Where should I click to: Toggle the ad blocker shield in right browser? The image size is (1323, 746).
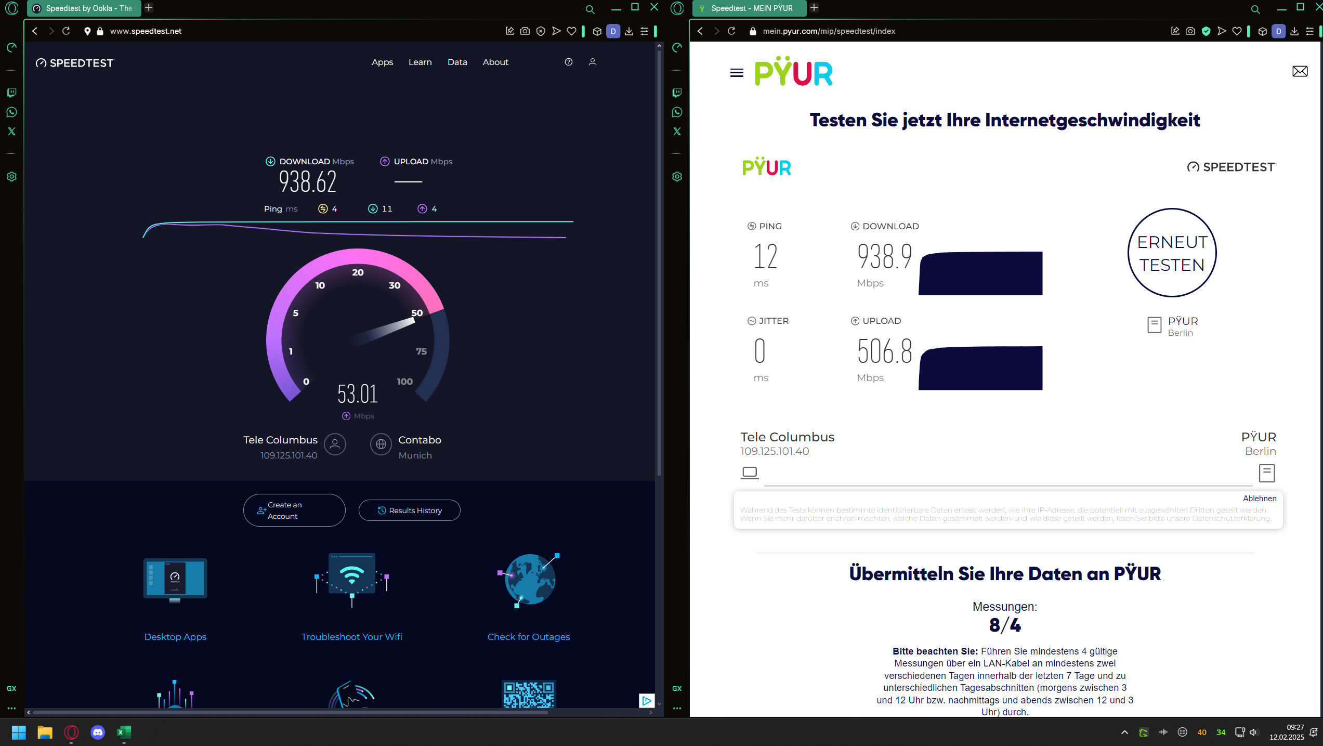click(1206, 31)
